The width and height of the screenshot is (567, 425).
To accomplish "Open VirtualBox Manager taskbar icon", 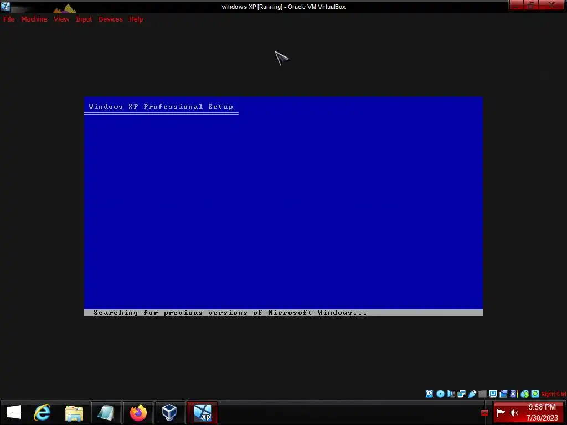I will [x=170, y=412].
